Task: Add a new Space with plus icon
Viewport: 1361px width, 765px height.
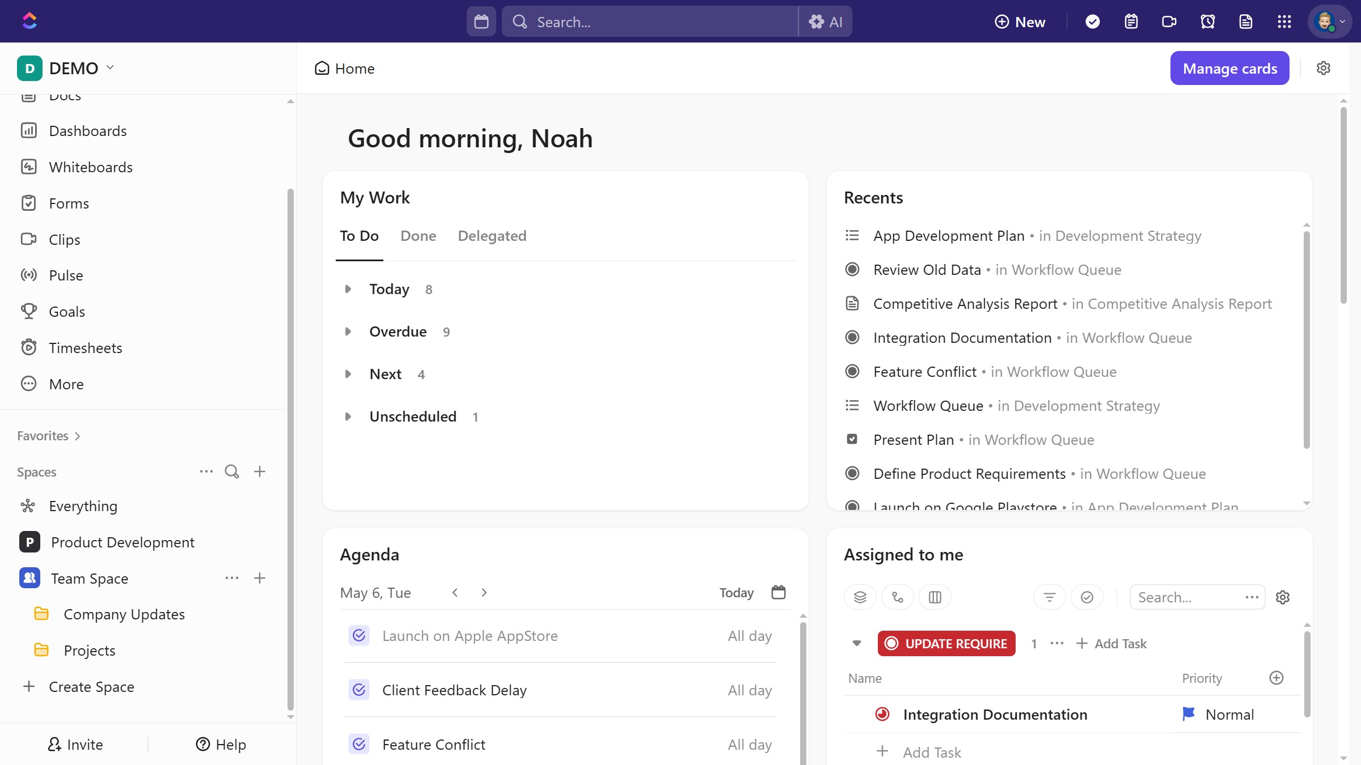Action: tap(260, 471)
